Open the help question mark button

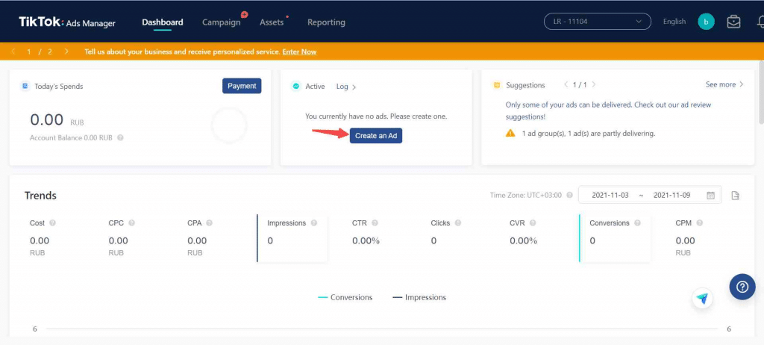[742, 287]
